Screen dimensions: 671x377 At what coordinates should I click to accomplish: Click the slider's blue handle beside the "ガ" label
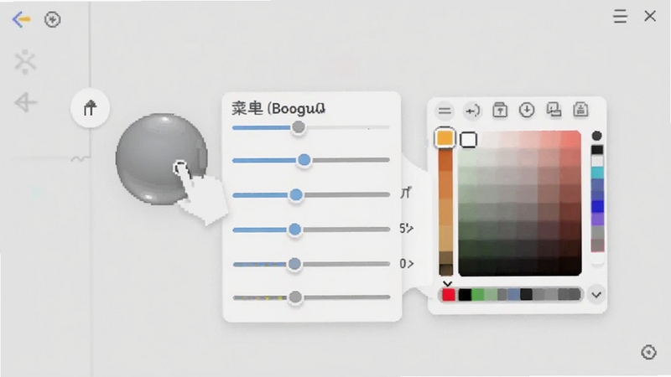pyautogui.click(x=296, y=195)
